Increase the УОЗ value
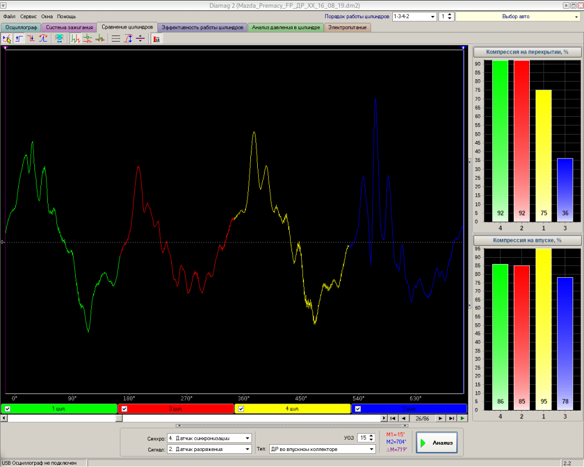 pos(371,436)
